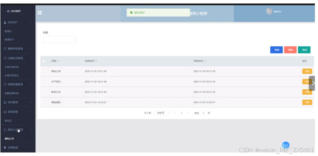Image resolution: width=318 pixels, height=156 pixels.
Task: Click the red 删除 button
Action: pos(290,50)
